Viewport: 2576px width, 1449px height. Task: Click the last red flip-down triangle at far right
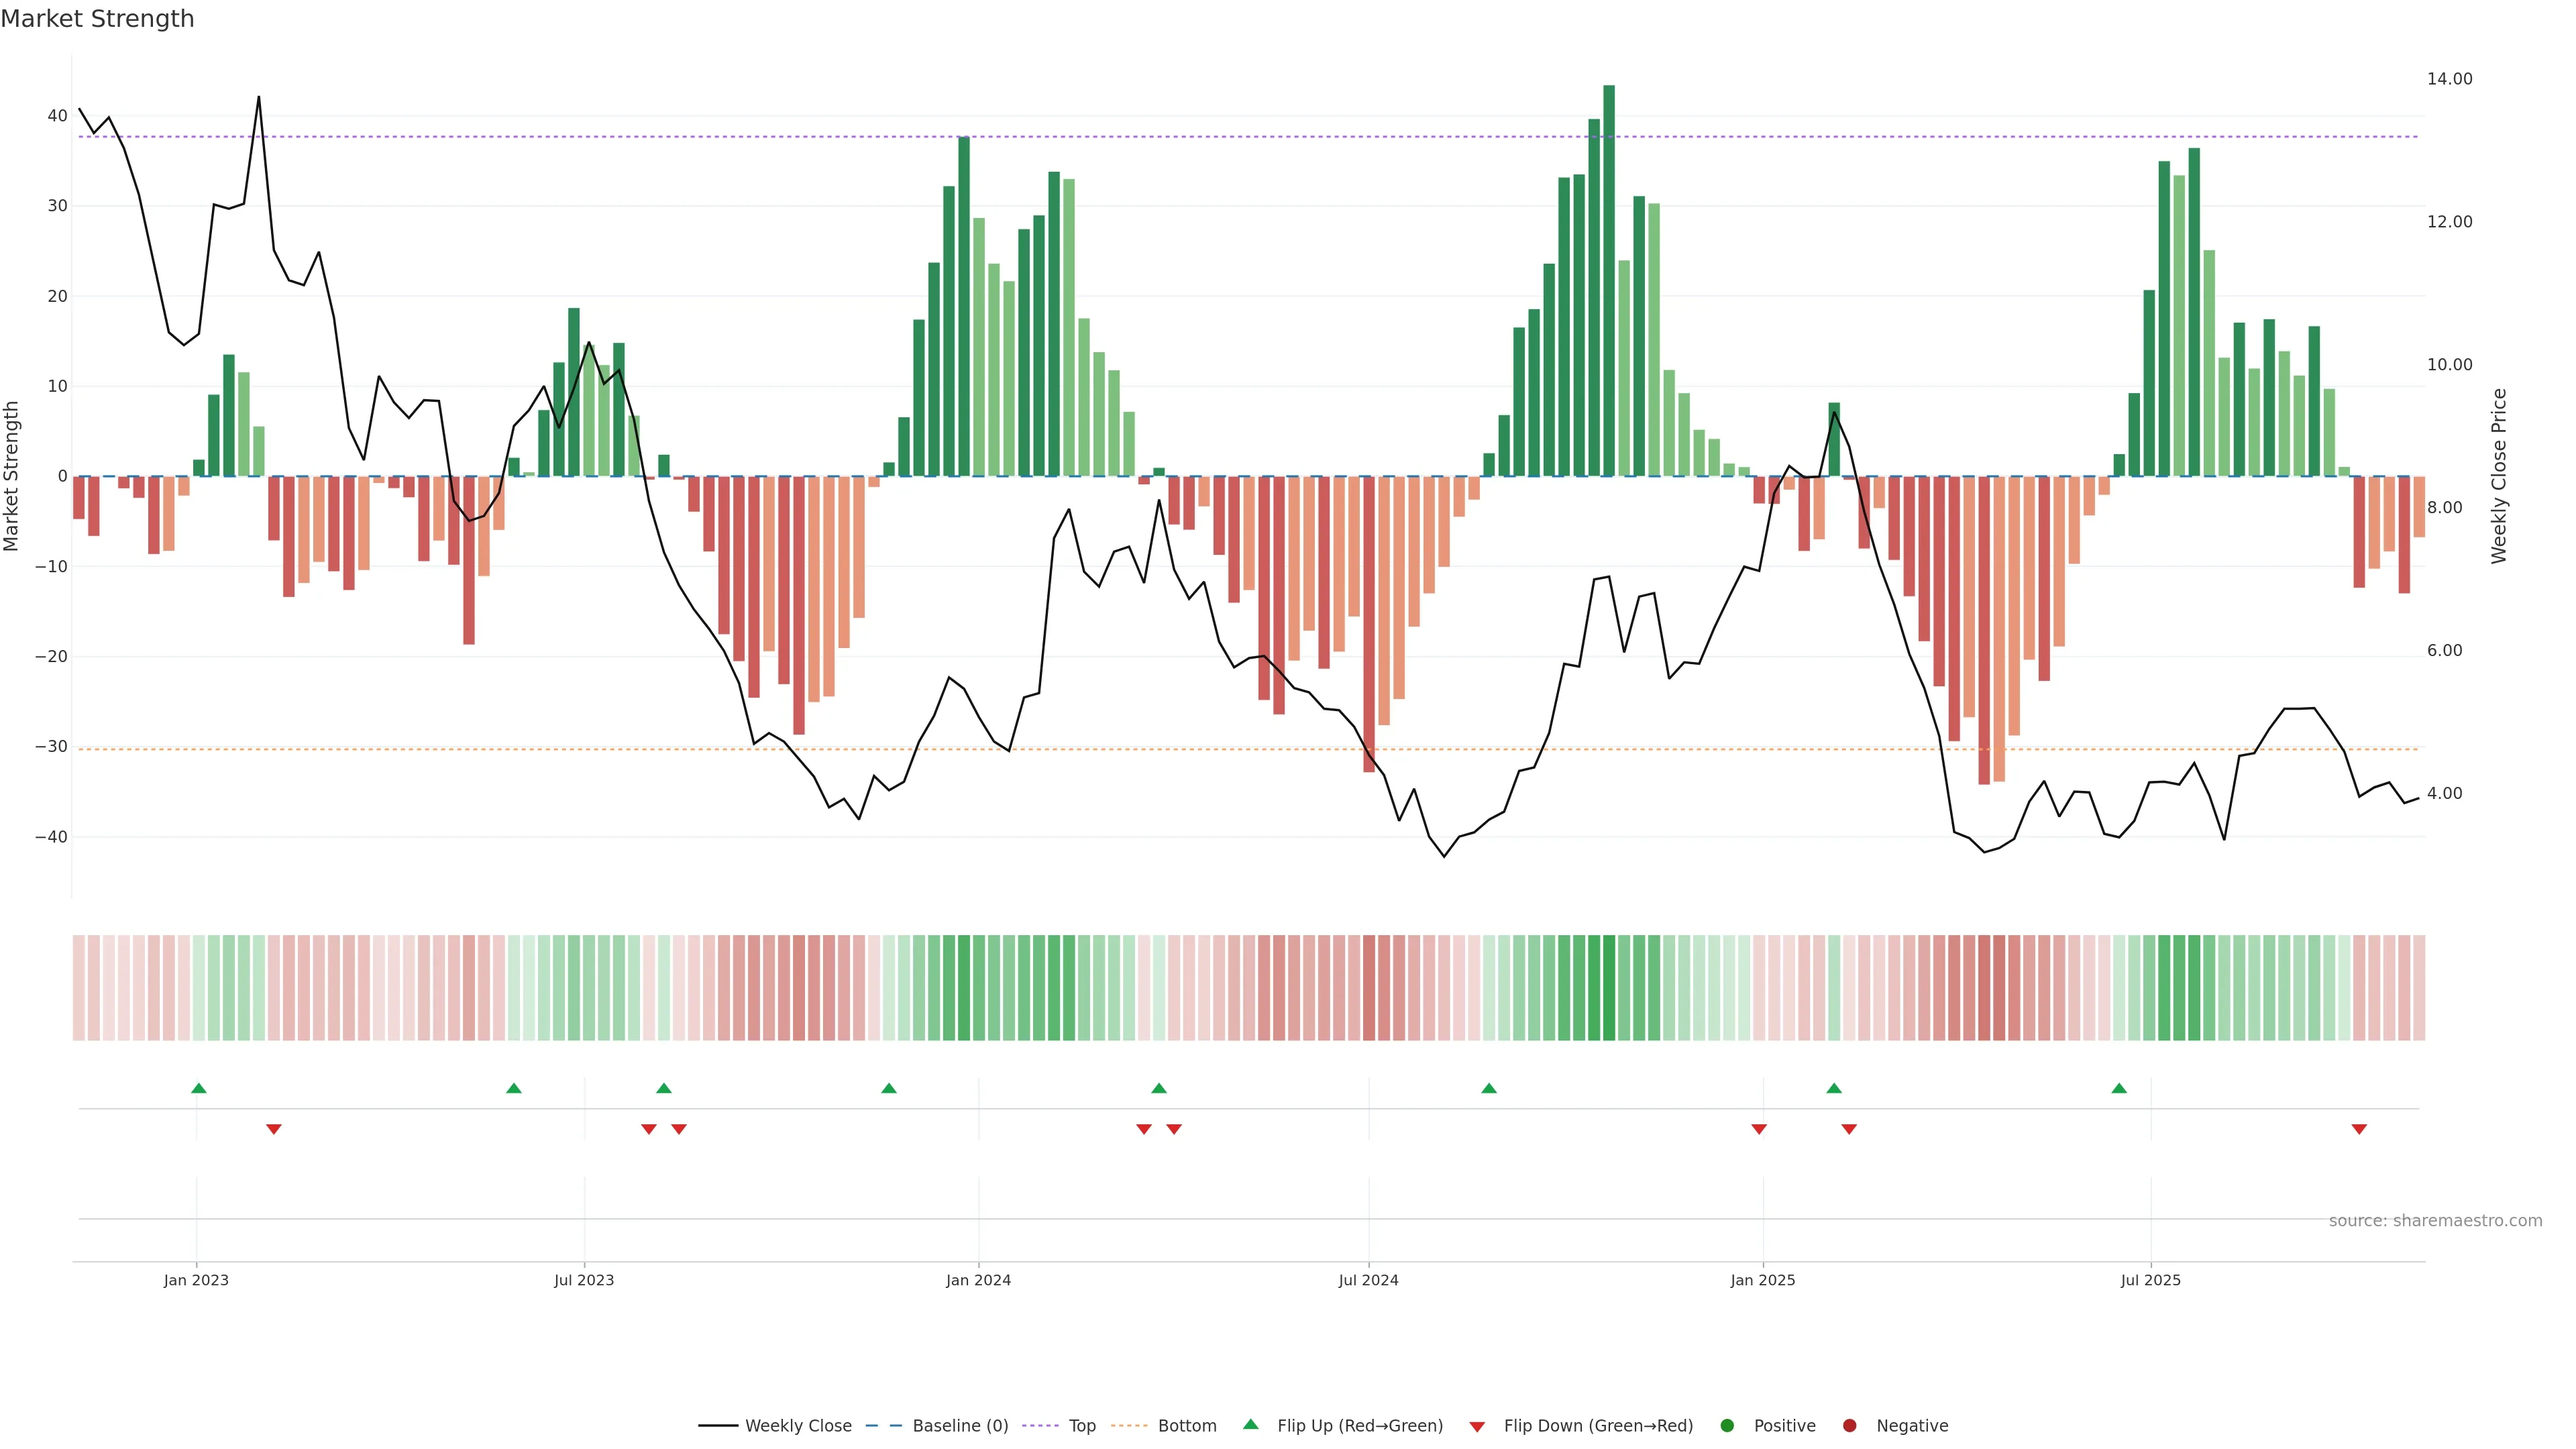(x=2359, y=1129)
